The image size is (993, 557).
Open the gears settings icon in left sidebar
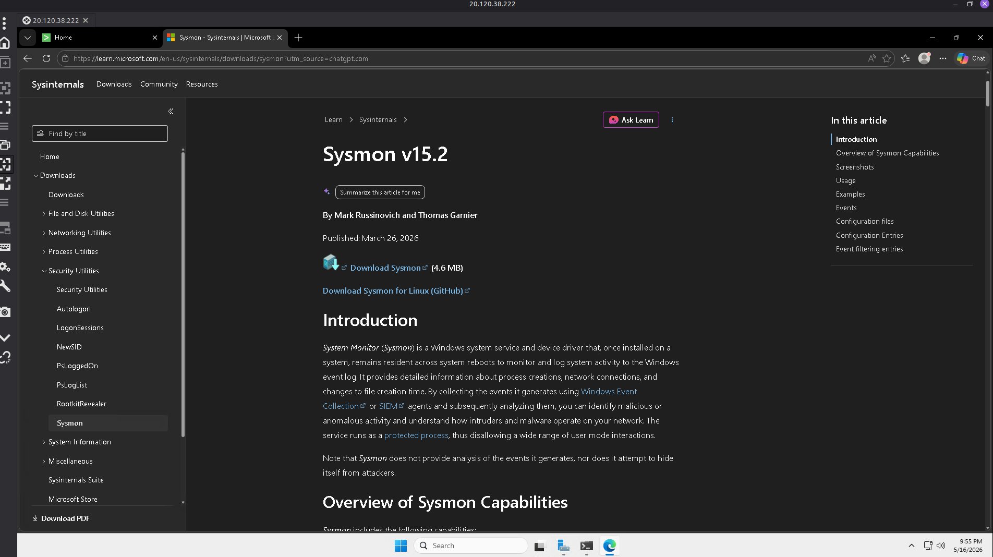coord(5,267)
